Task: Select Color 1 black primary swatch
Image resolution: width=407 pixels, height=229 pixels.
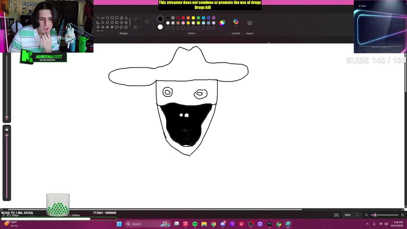Action: pos(160,19)
